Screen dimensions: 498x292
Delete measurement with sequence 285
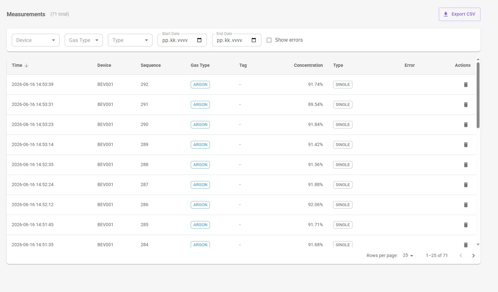(x=466, y=225)
